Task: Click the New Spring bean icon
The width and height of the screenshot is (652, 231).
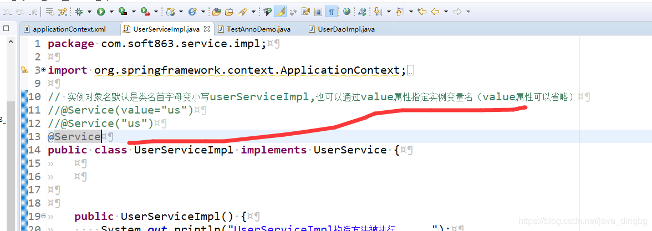Action: click(x=192, y=12)
